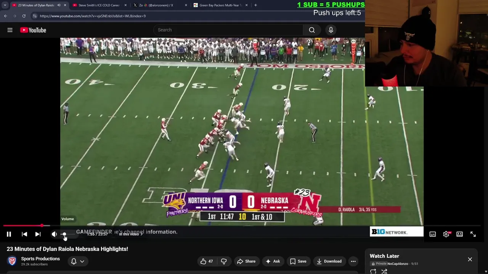Pause the video playback
Image resolution: width=488 pixels, height=274 pixels.
point(9,234)
